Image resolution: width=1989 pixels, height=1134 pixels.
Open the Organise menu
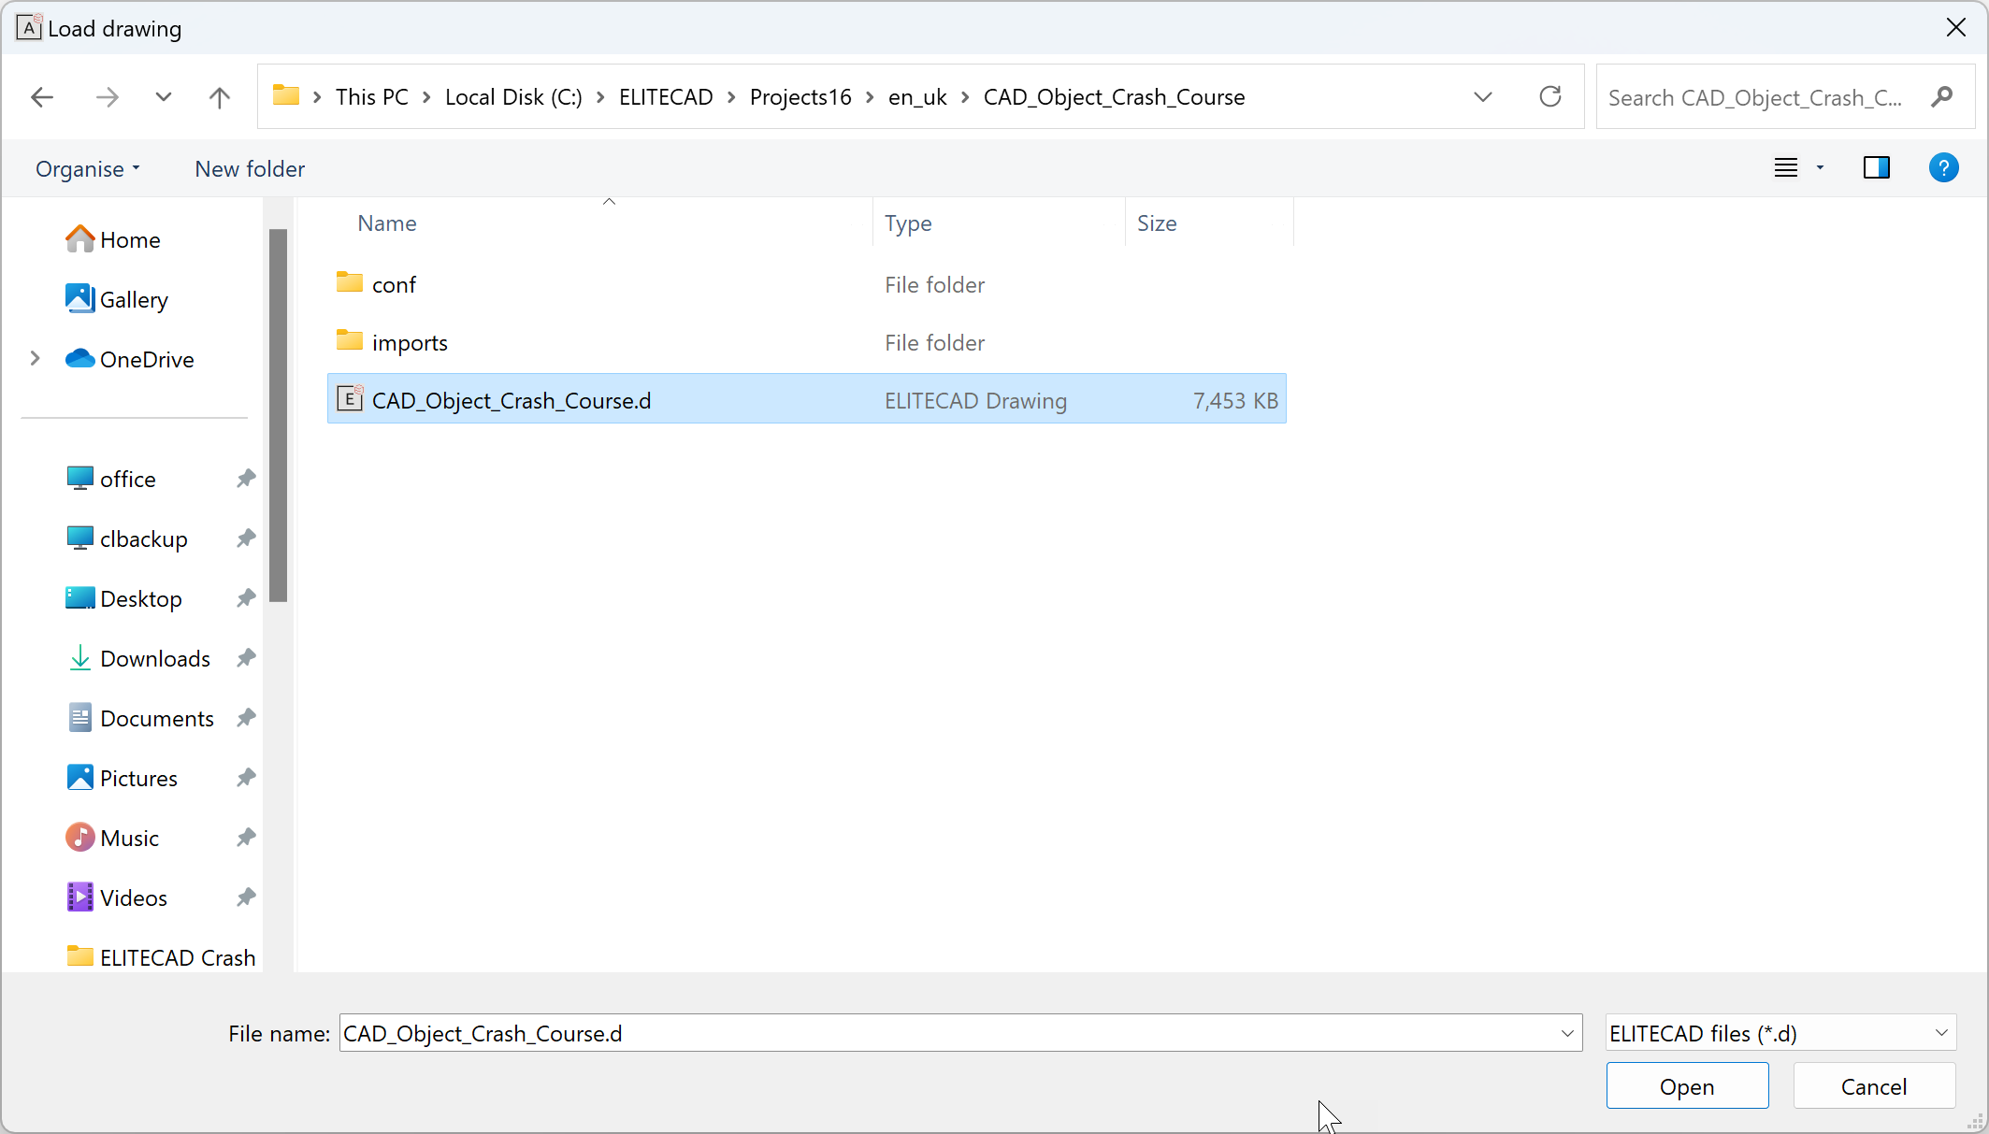(x=88, y=169)
